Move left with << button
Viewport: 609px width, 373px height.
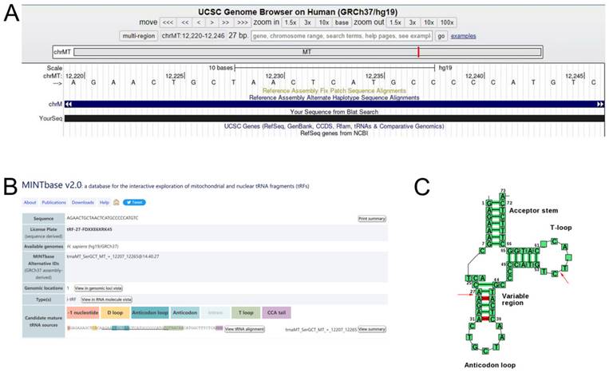185,22
